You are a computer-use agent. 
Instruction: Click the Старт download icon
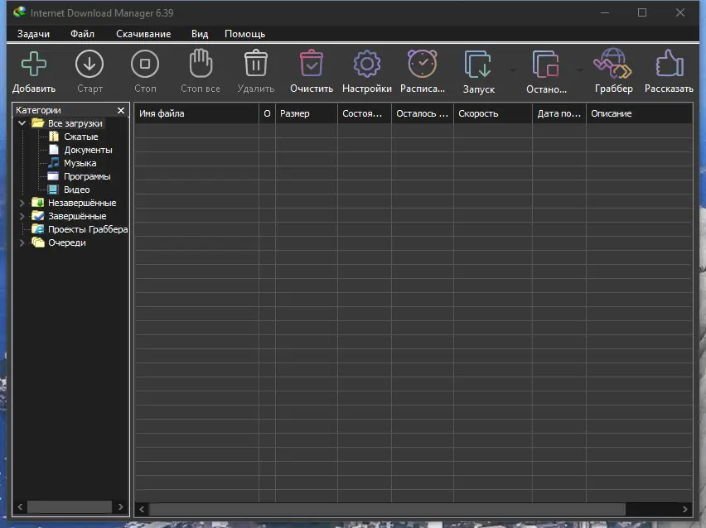pyautogui.click(x=89, y=64)
